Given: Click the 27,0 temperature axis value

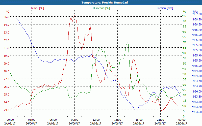Looking at the screenshot, I should (x=7, y=79).
